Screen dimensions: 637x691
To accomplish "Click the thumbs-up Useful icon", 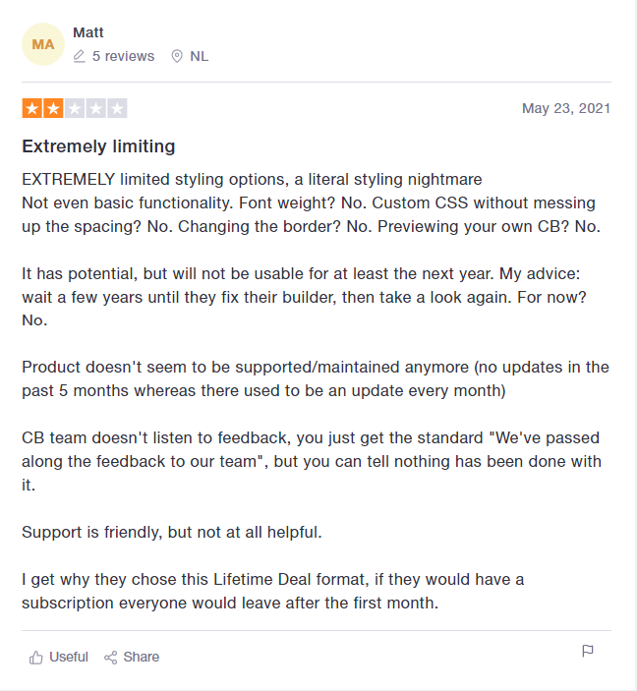I will [36, 657].
